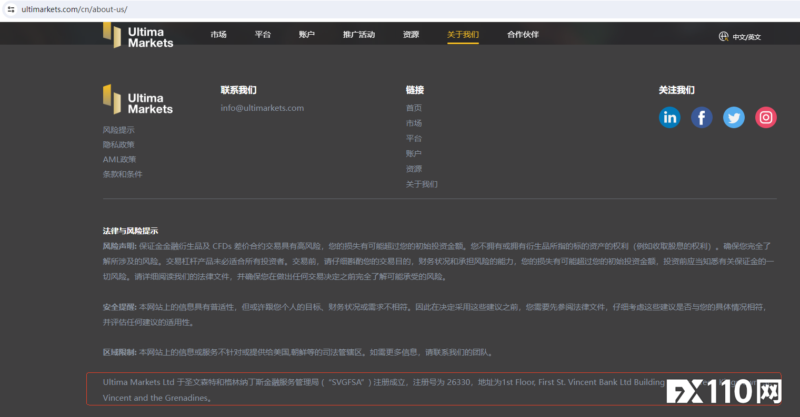Screen dimensions: 800x417
Task: Click the browser address bar URL
Action: pyautogui.click(x=74, y=9)
